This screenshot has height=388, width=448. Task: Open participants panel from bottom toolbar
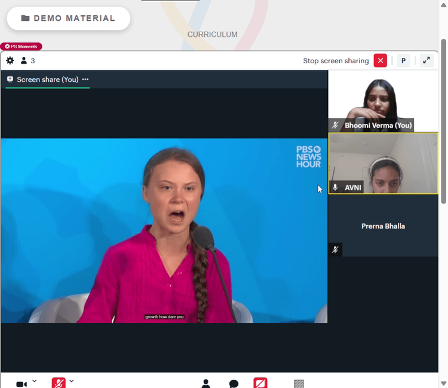pos(205,384)
